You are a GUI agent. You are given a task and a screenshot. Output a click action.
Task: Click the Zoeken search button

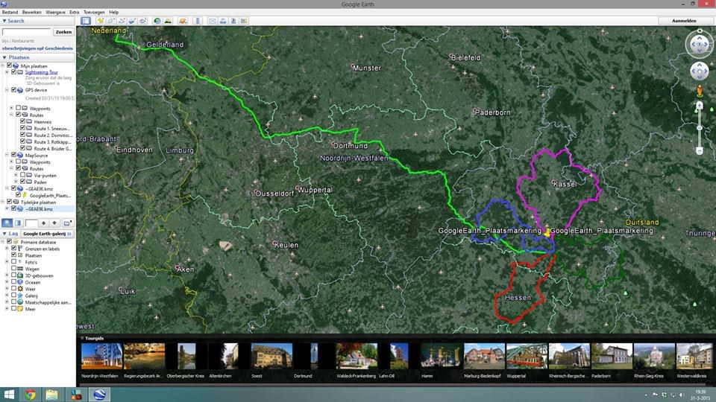(x=63, y=32)
